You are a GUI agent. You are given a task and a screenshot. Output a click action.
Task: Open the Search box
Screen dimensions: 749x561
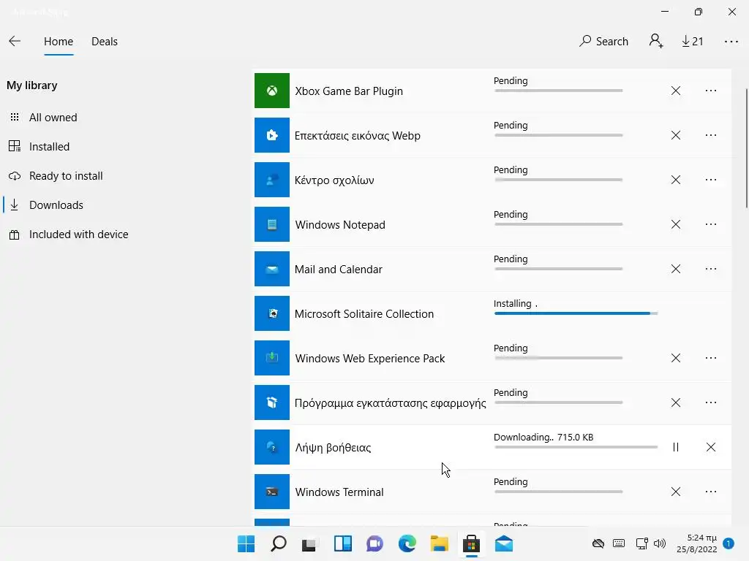(603, 42)
